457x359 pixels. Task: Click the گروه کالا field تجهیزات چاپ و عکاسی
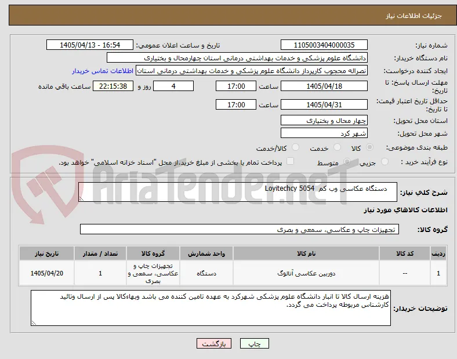click(240, 229)
